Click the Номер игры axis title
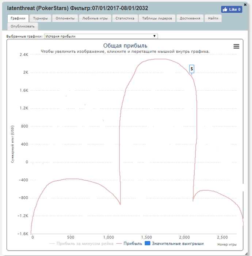 [227, 244]
